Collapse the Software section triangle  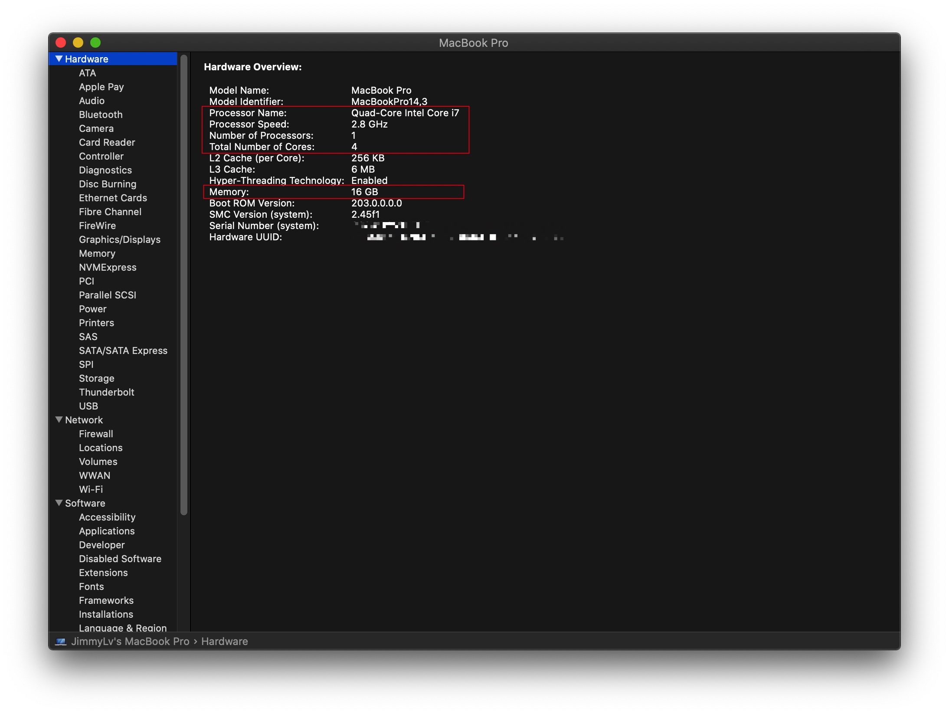click(x=59, y=503)
